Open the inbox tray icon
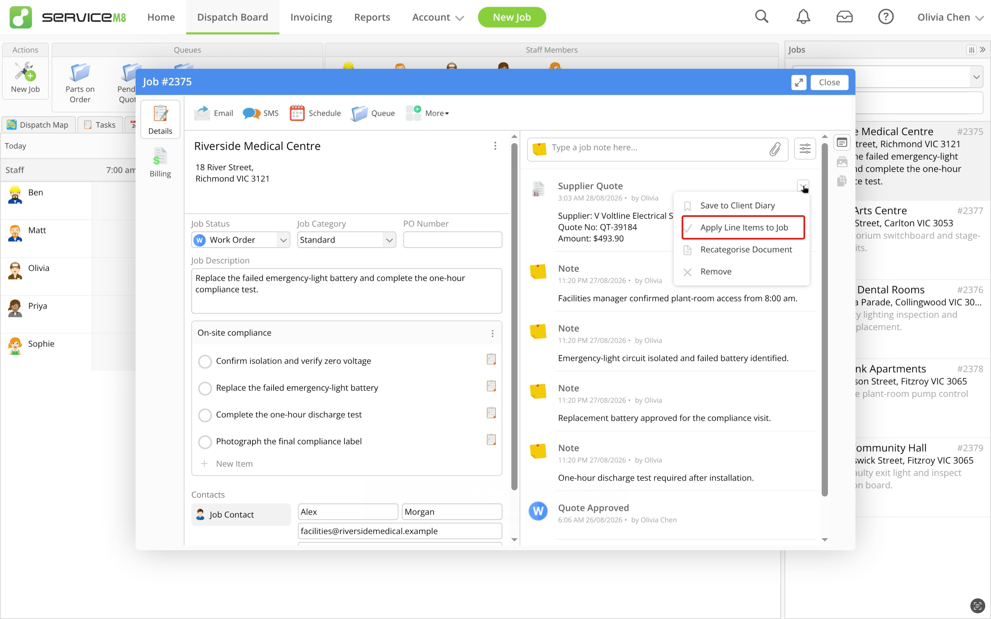Screen dimensions: 991x619 [x=844, y=17]
